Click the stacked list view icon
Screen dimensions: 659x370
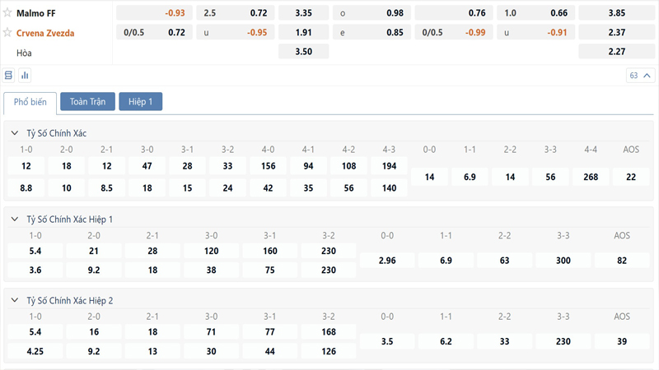pyautogui.click(x=9, y=76)
